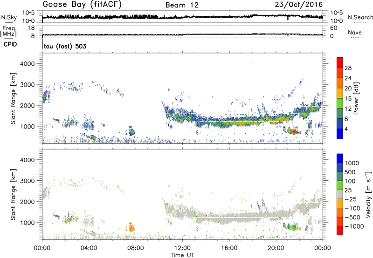Click the 1000 tick on power panel
Screen dimensions: 373x258
[27, 126]
